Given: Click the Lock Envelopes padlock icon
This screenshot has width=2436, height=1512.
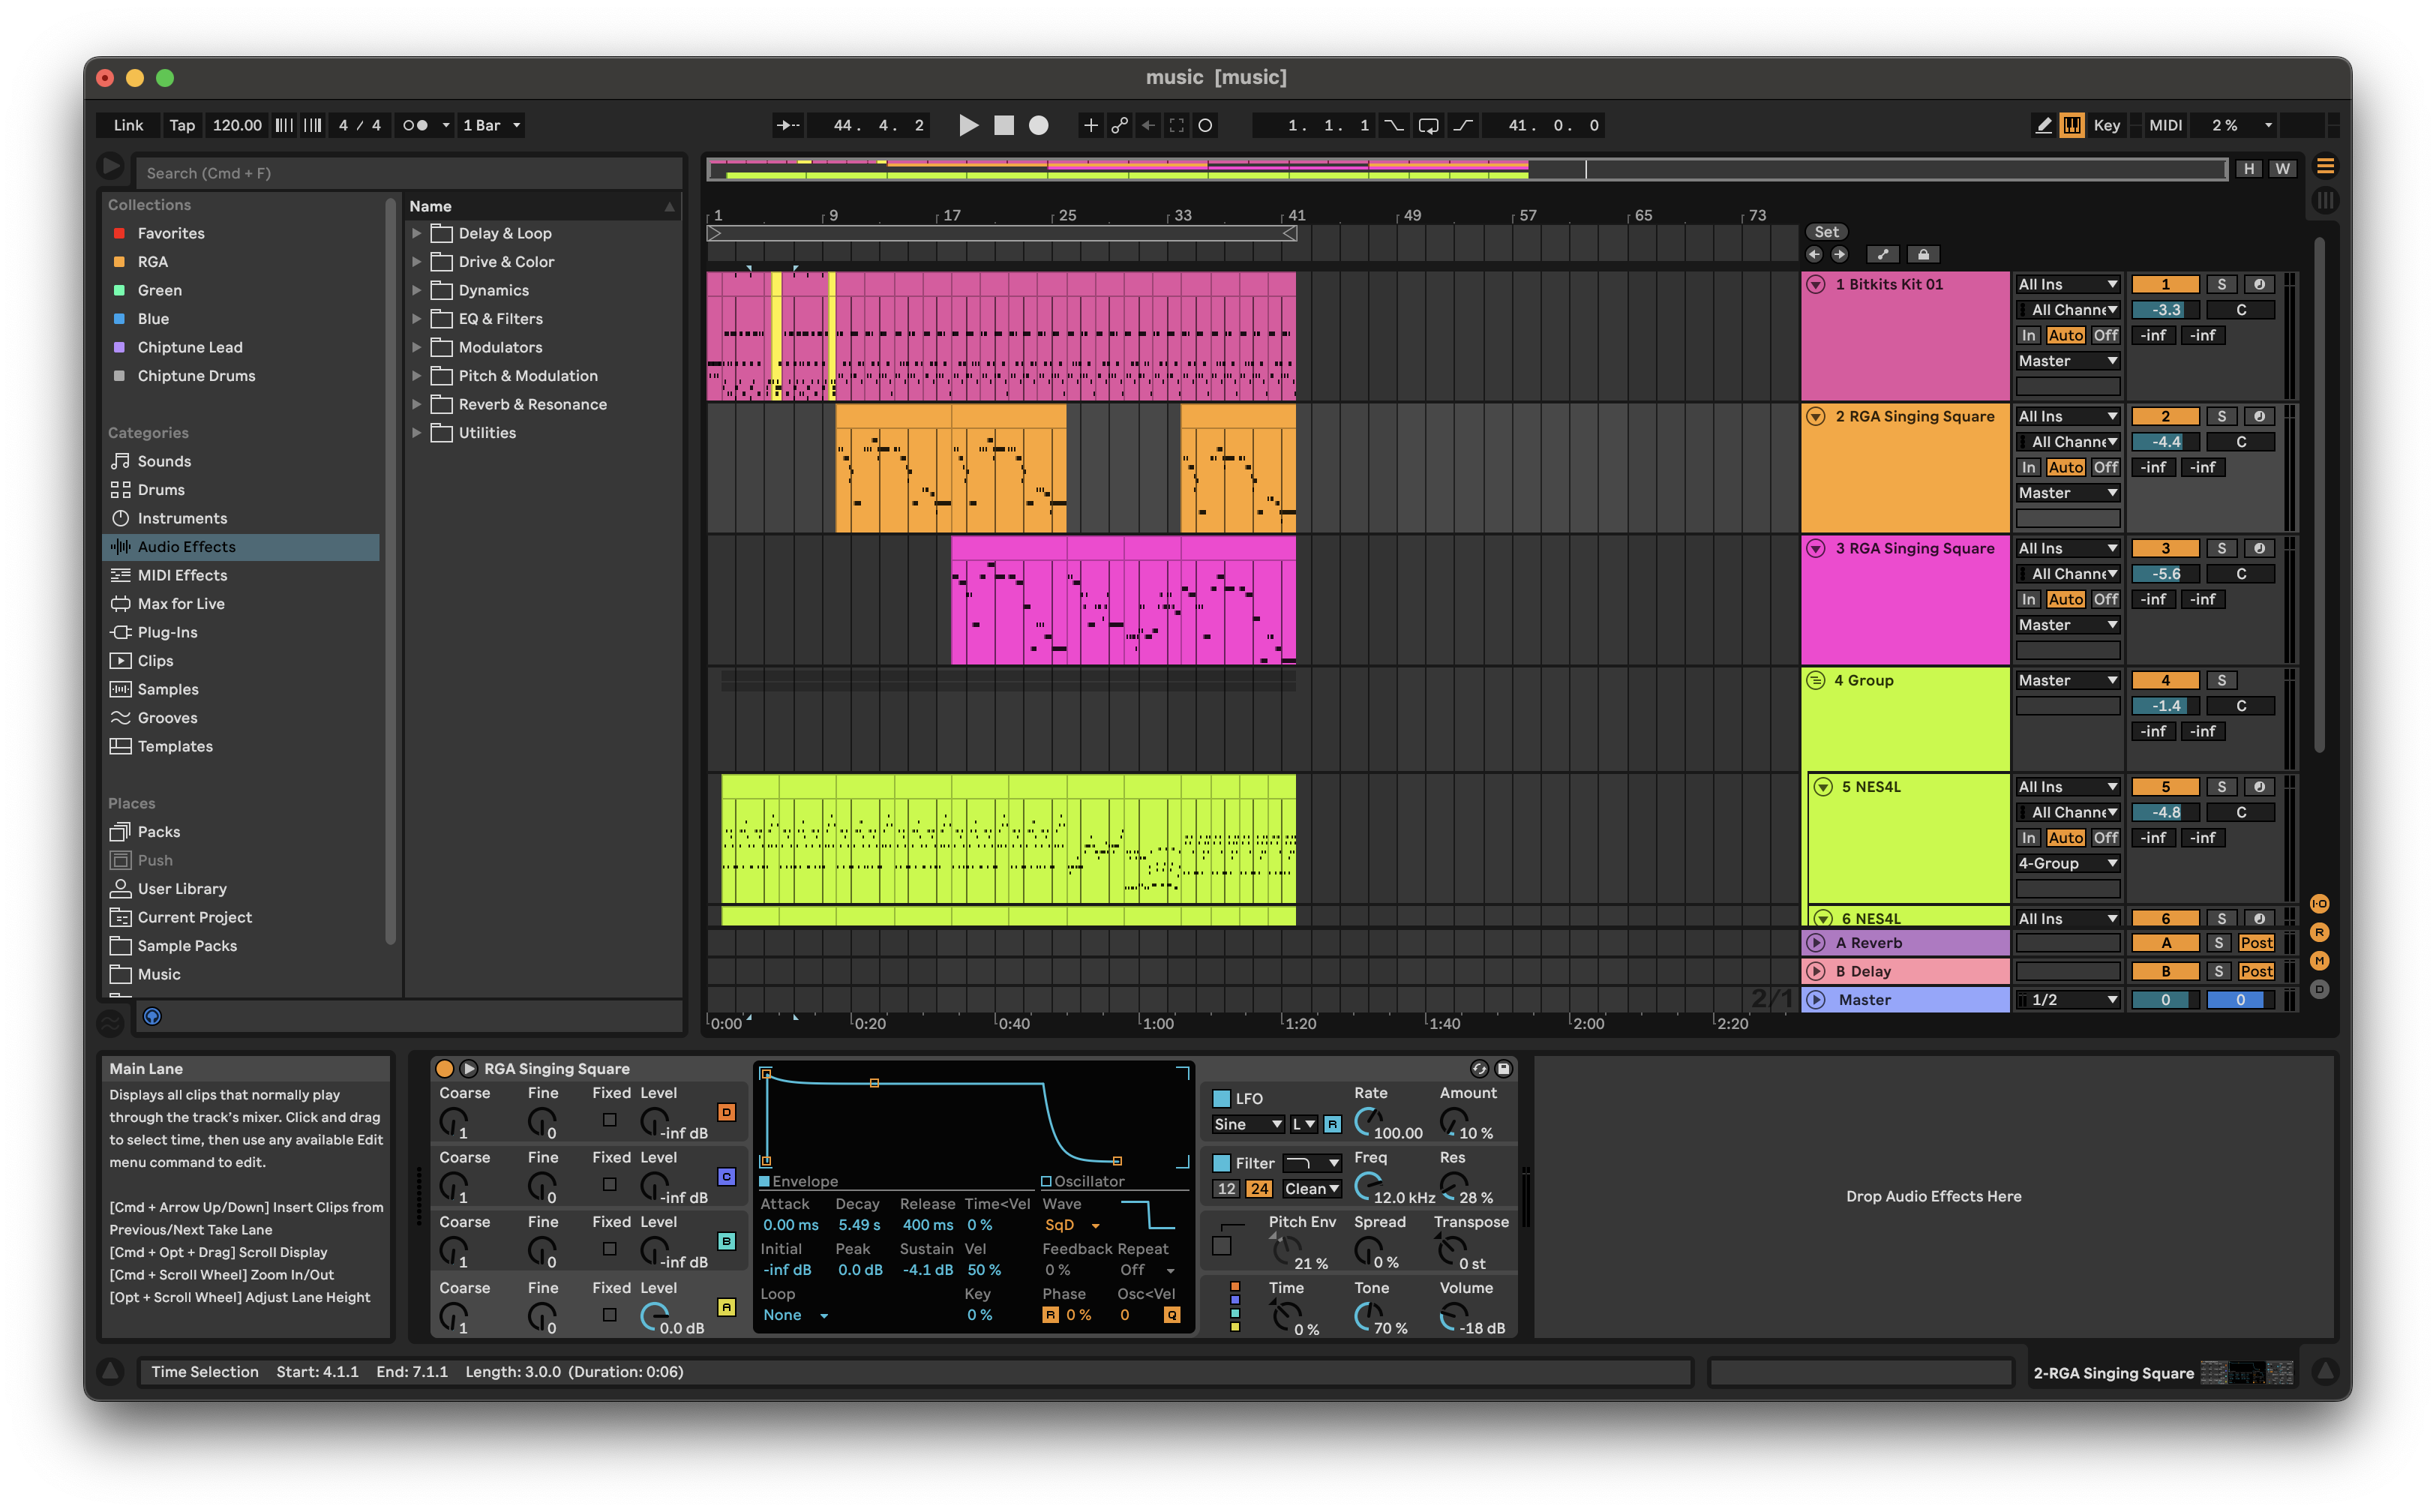Looking at the screenshot, I should click(x=1922, y=254).
